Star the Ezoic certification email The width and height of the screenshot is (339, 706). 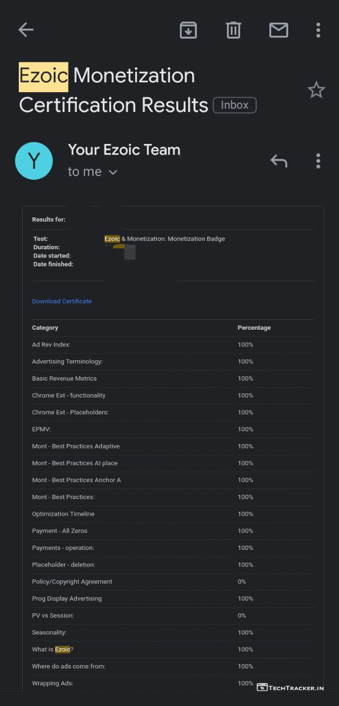pos(316,90)
